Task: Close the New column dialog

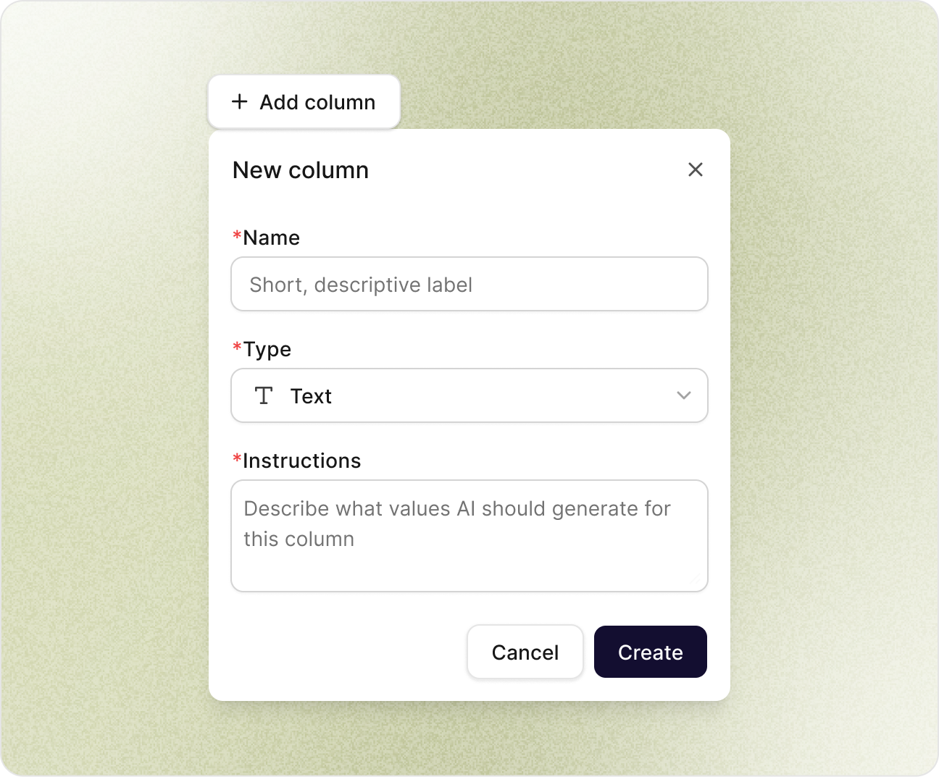Action: point(696,169)
